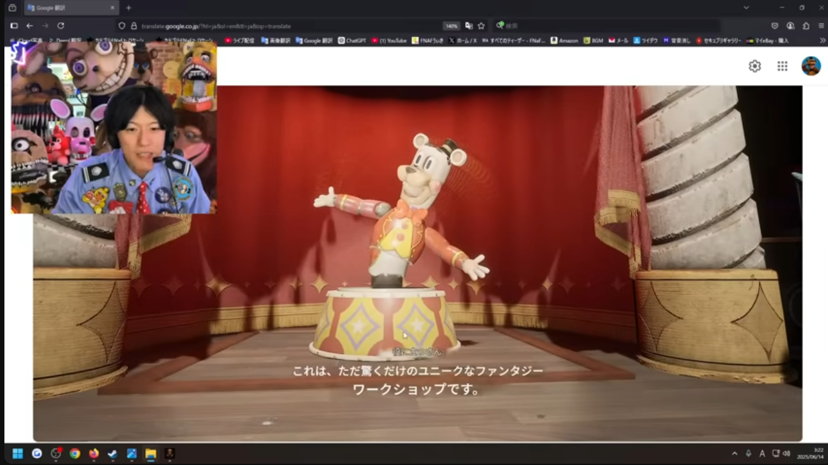Viewport: 828px width, 465px height.
Task: Open the dark game icon on taskbar
Action: 169,453
